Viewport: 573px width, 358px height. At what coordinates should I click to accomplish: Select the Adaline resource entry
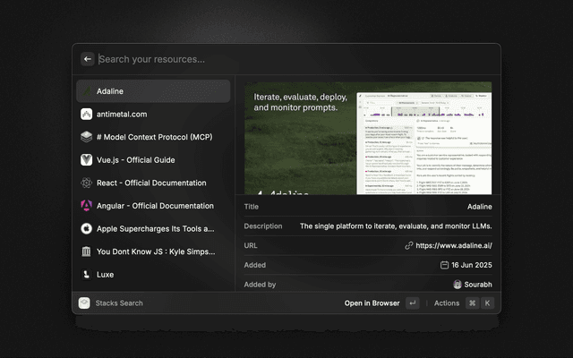pyautogui.click(x=152, y=91)
